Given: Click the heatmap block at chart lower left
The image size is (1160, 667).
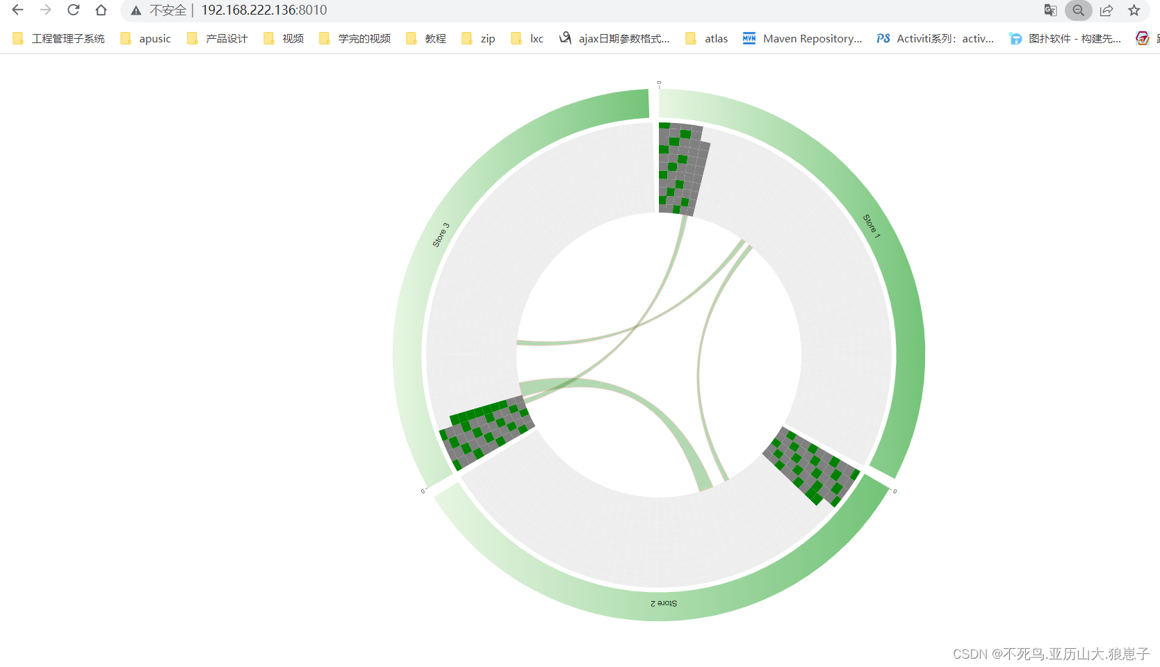Looking at the screenshot, I should click(487, 433).
